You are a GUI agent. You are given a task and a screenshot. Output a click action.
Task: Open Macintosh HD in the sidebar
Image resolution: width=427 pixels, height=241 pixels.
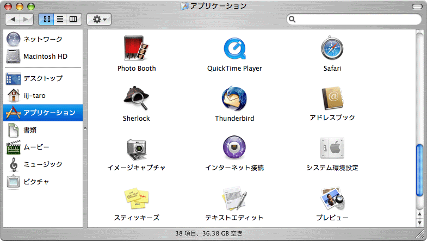pos(43,57)
